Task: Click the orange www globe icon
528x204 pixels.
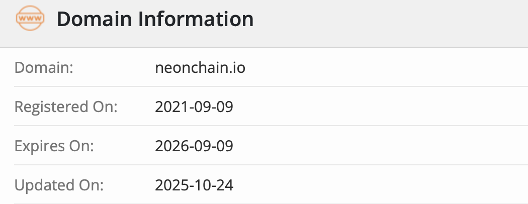Action: [x=30, y=19]
